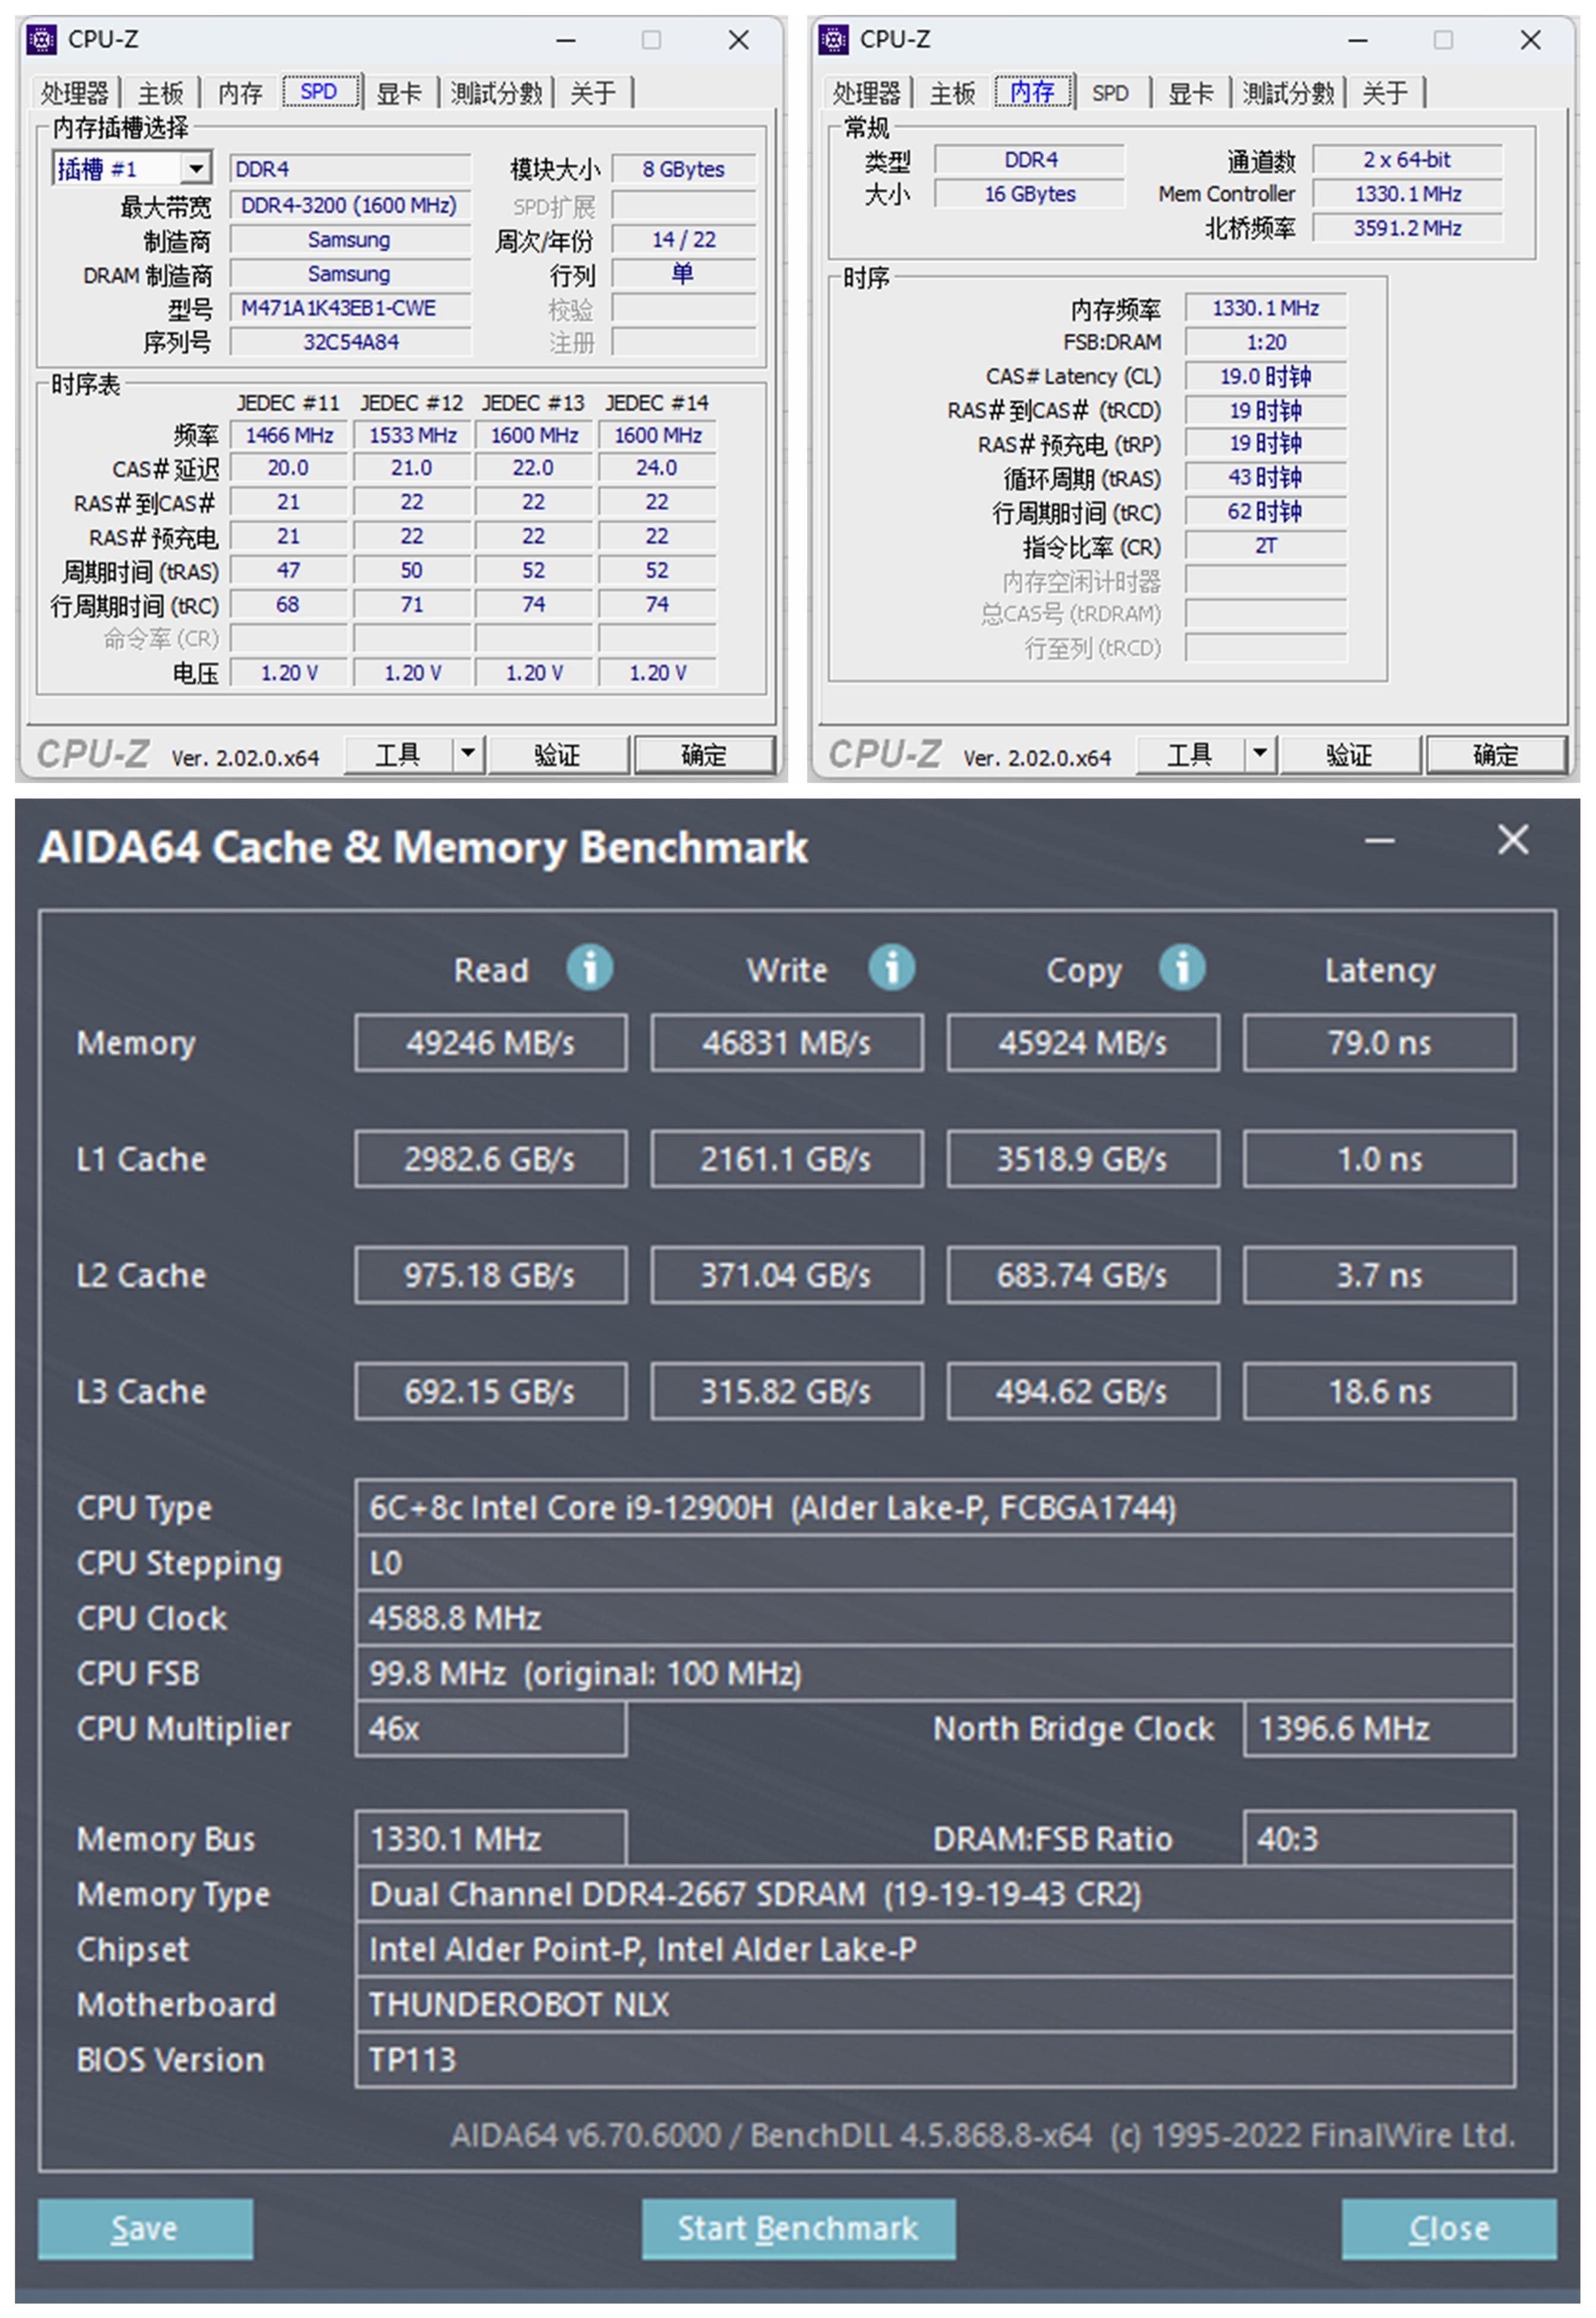The height and width of the screenshot is (2318, 1596).
Task: Select 主板 tab in left CPU-Z
Action: (x=160, y=93)
